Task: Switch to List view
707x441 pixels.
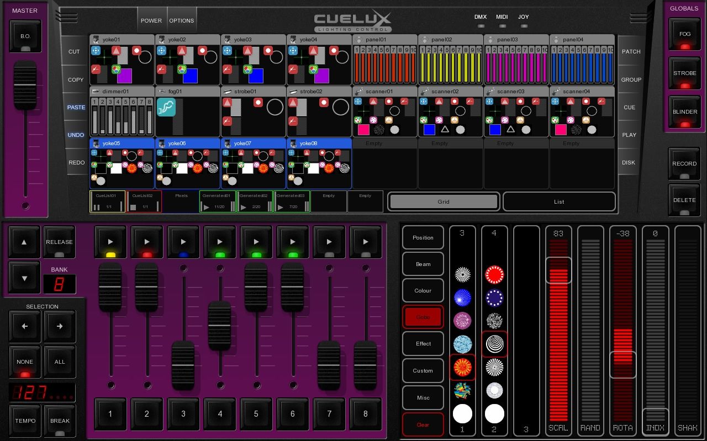Action: [x=559, y=201]
